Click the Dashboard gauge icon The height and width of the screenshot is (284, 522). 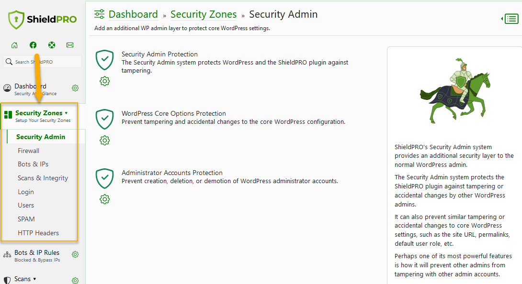pyautogui.click(x=7, y=88)
